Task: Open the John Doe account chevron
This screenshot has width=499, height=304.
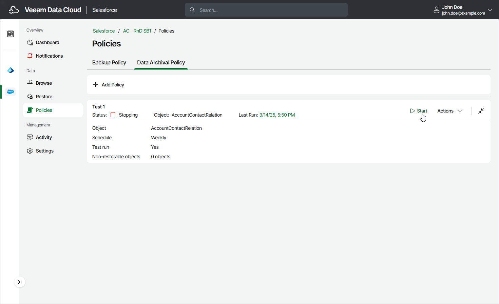Action: pos(490,10)
